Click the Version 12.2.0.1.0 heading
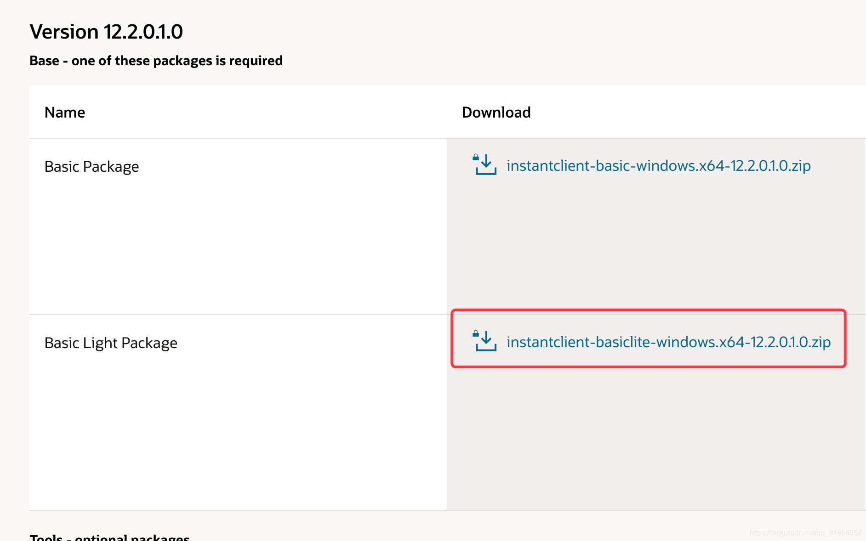Viewport: 866px width, 541px height. (x=106, y=32)
